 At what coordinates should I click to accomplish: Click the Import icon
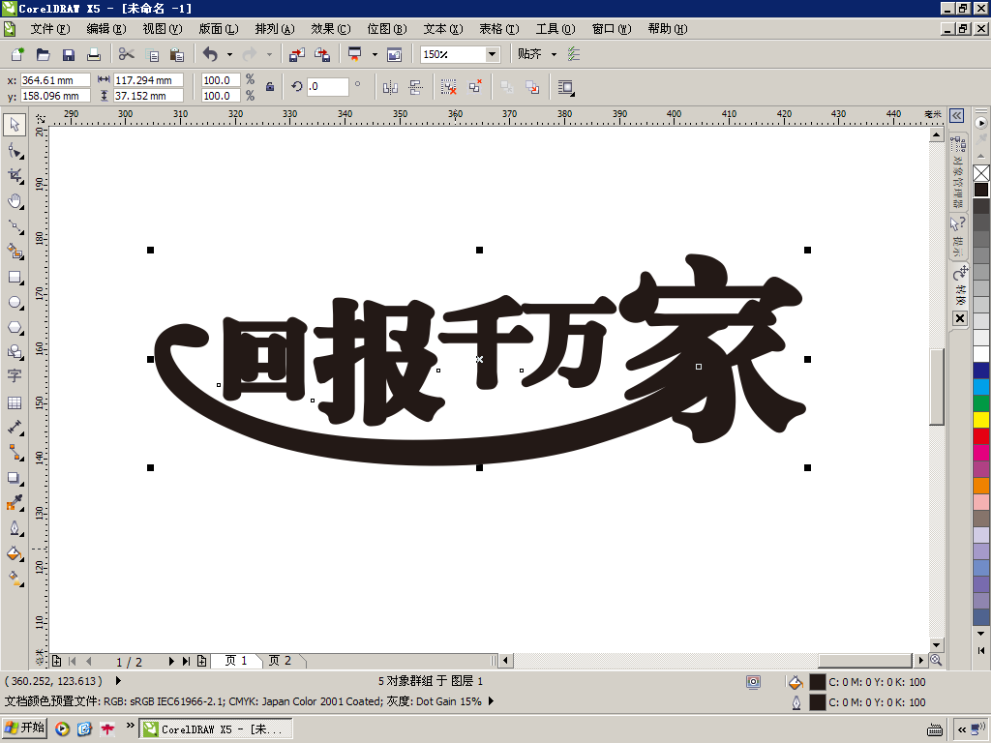point(296,54)
